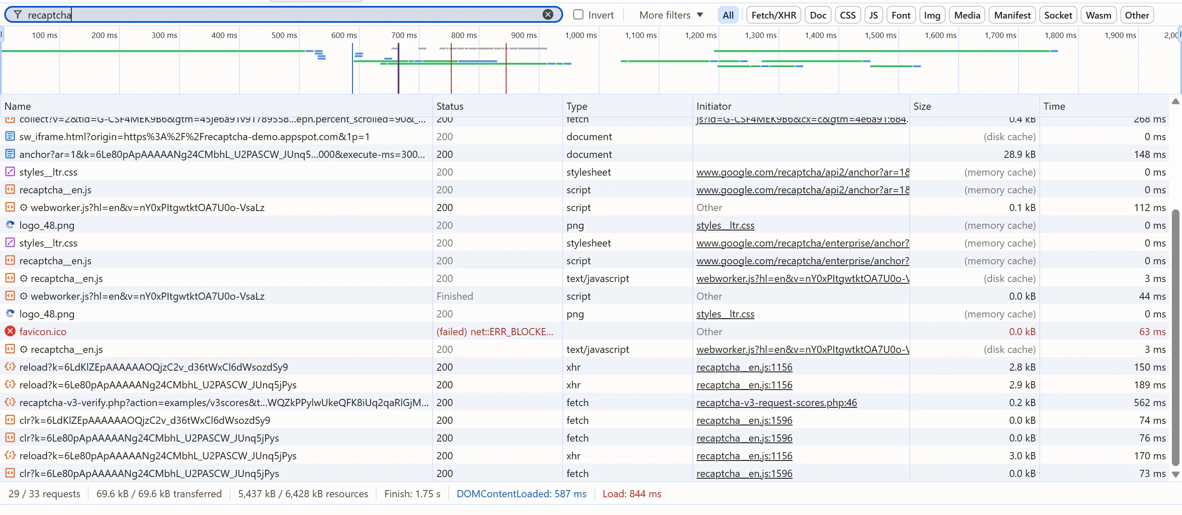Click script icon of recaptcha-v3-verify.php row
Image resolution: width=1182 pixels, height=515 pixels.
pyautogui.click(x=10, y=402)
